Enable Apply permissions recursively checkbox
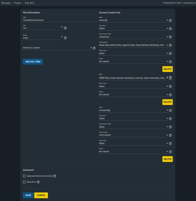The height and width of the screenshot is (201, 196). 24,176
